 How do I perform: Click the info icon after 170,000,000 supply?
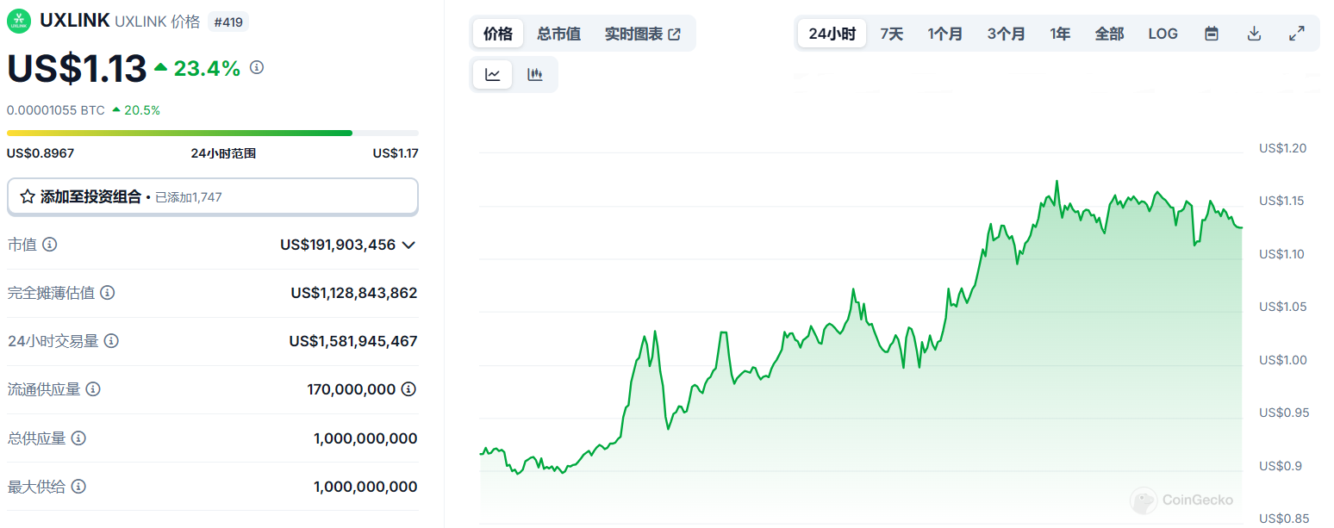pos(409,389)
